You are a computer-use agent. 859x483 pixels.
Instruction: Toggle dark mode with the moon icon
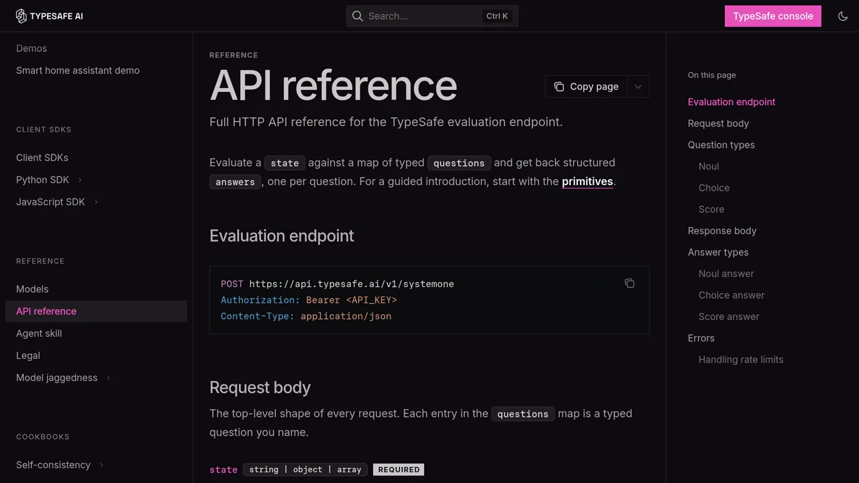point(843,16)
